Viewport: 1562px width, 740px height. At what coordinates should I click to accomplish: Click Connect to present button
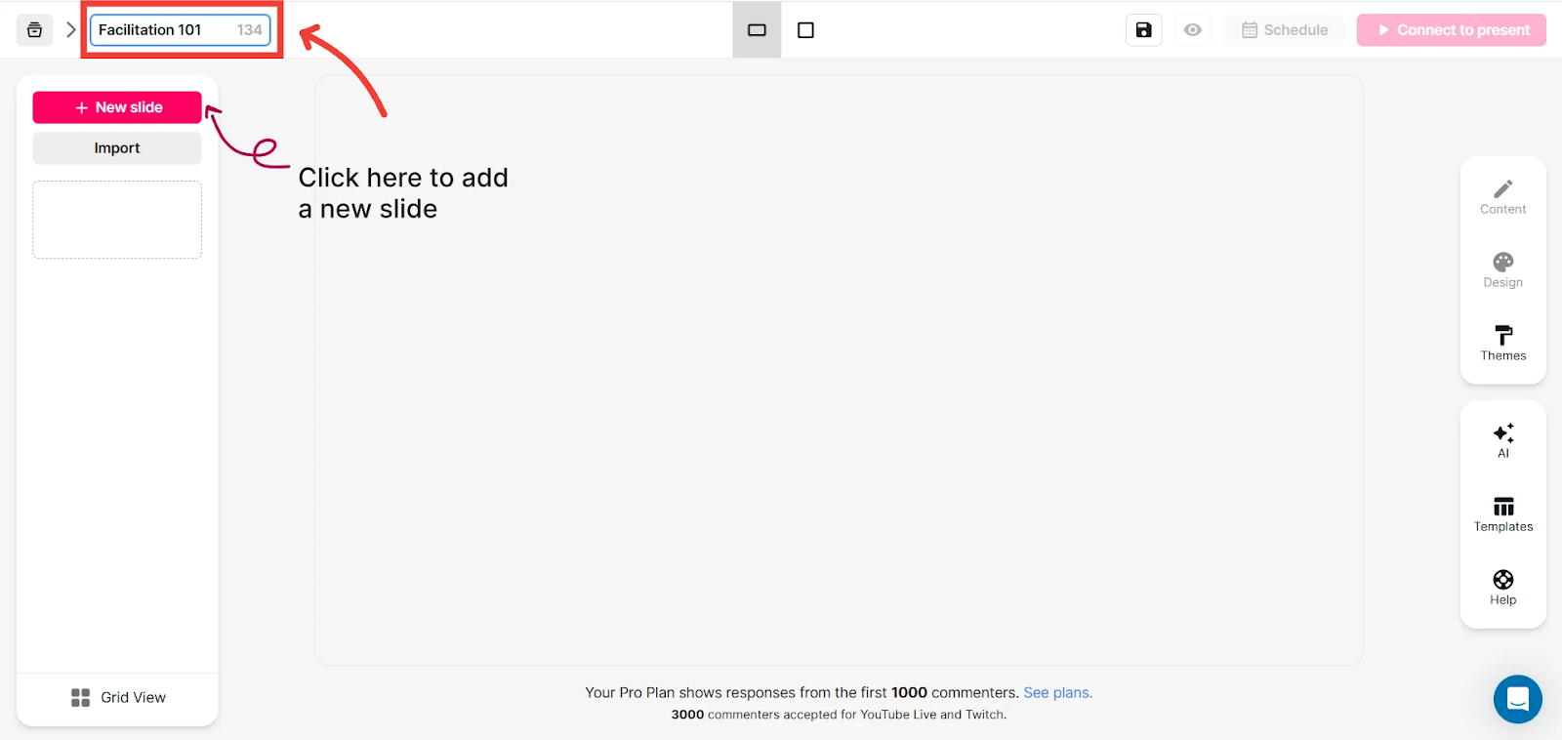coord(1451,30)
